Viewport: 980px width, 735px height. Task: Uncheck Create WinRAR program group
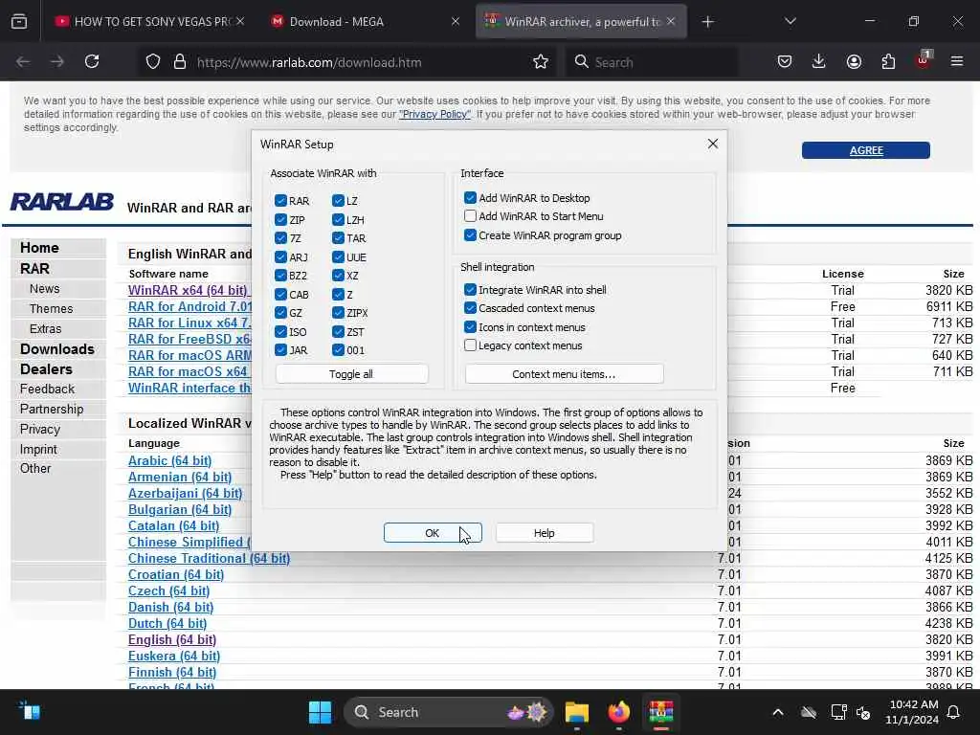click(471, 235)
